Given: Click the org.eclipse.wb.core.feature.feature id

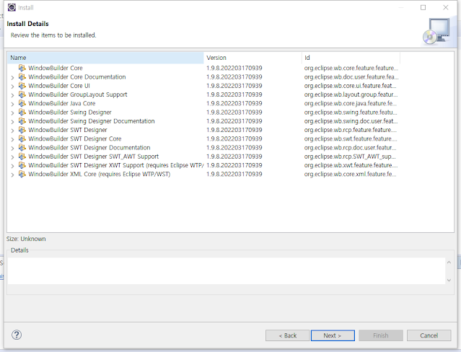Looking at the screenshot, I should 351,68.
